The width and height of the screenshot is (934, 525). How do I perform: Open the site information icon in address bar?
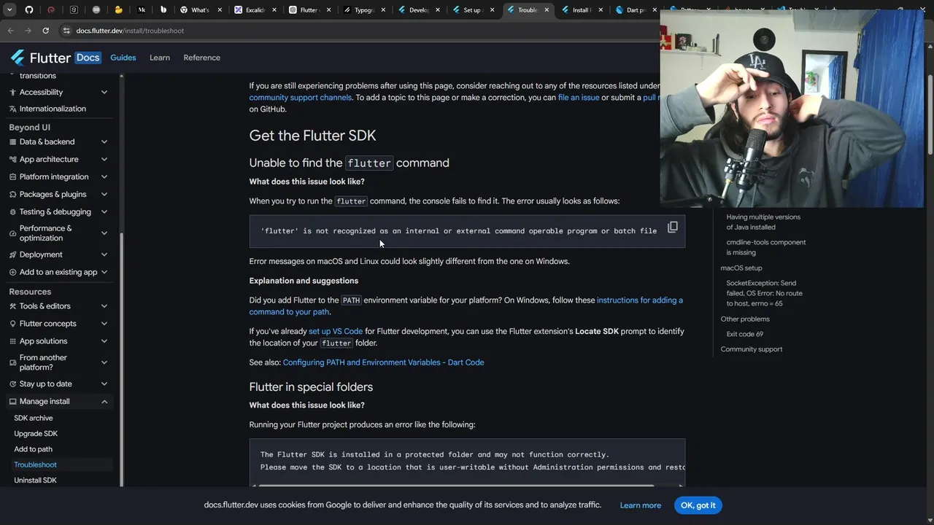(66, 31)
